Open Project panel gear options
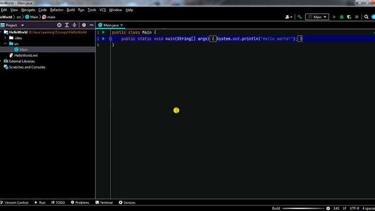Image resolution: width=375 pixels, height=211 pixels. coord(84,25)
